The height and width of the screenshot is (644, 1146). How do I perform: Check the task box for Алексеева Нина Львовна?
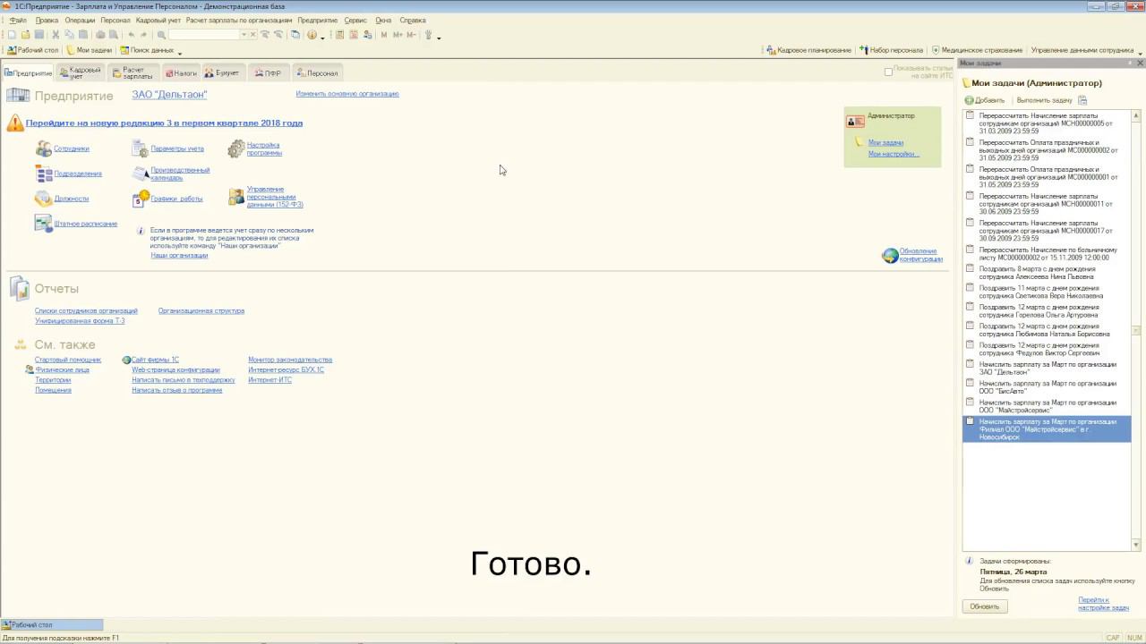(x=970, y=268)
